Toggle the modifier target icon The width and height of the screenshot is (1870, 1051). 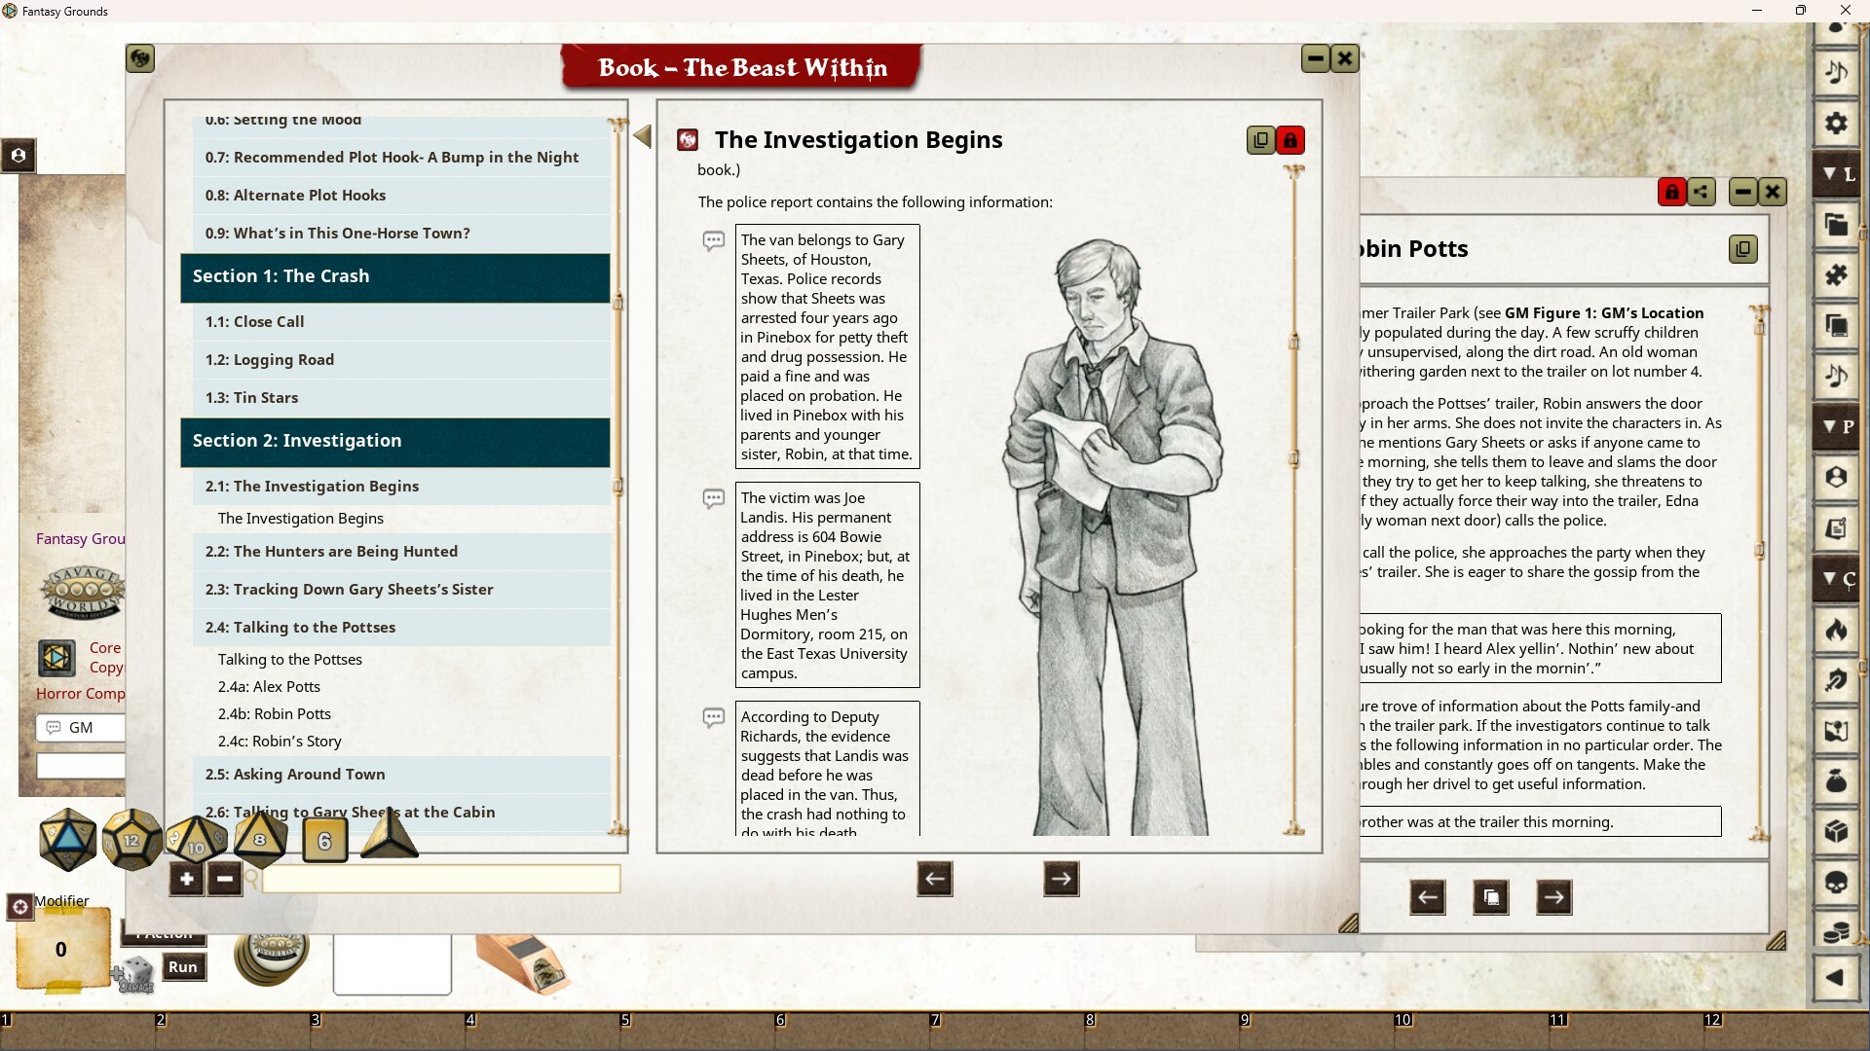[19, 907]
